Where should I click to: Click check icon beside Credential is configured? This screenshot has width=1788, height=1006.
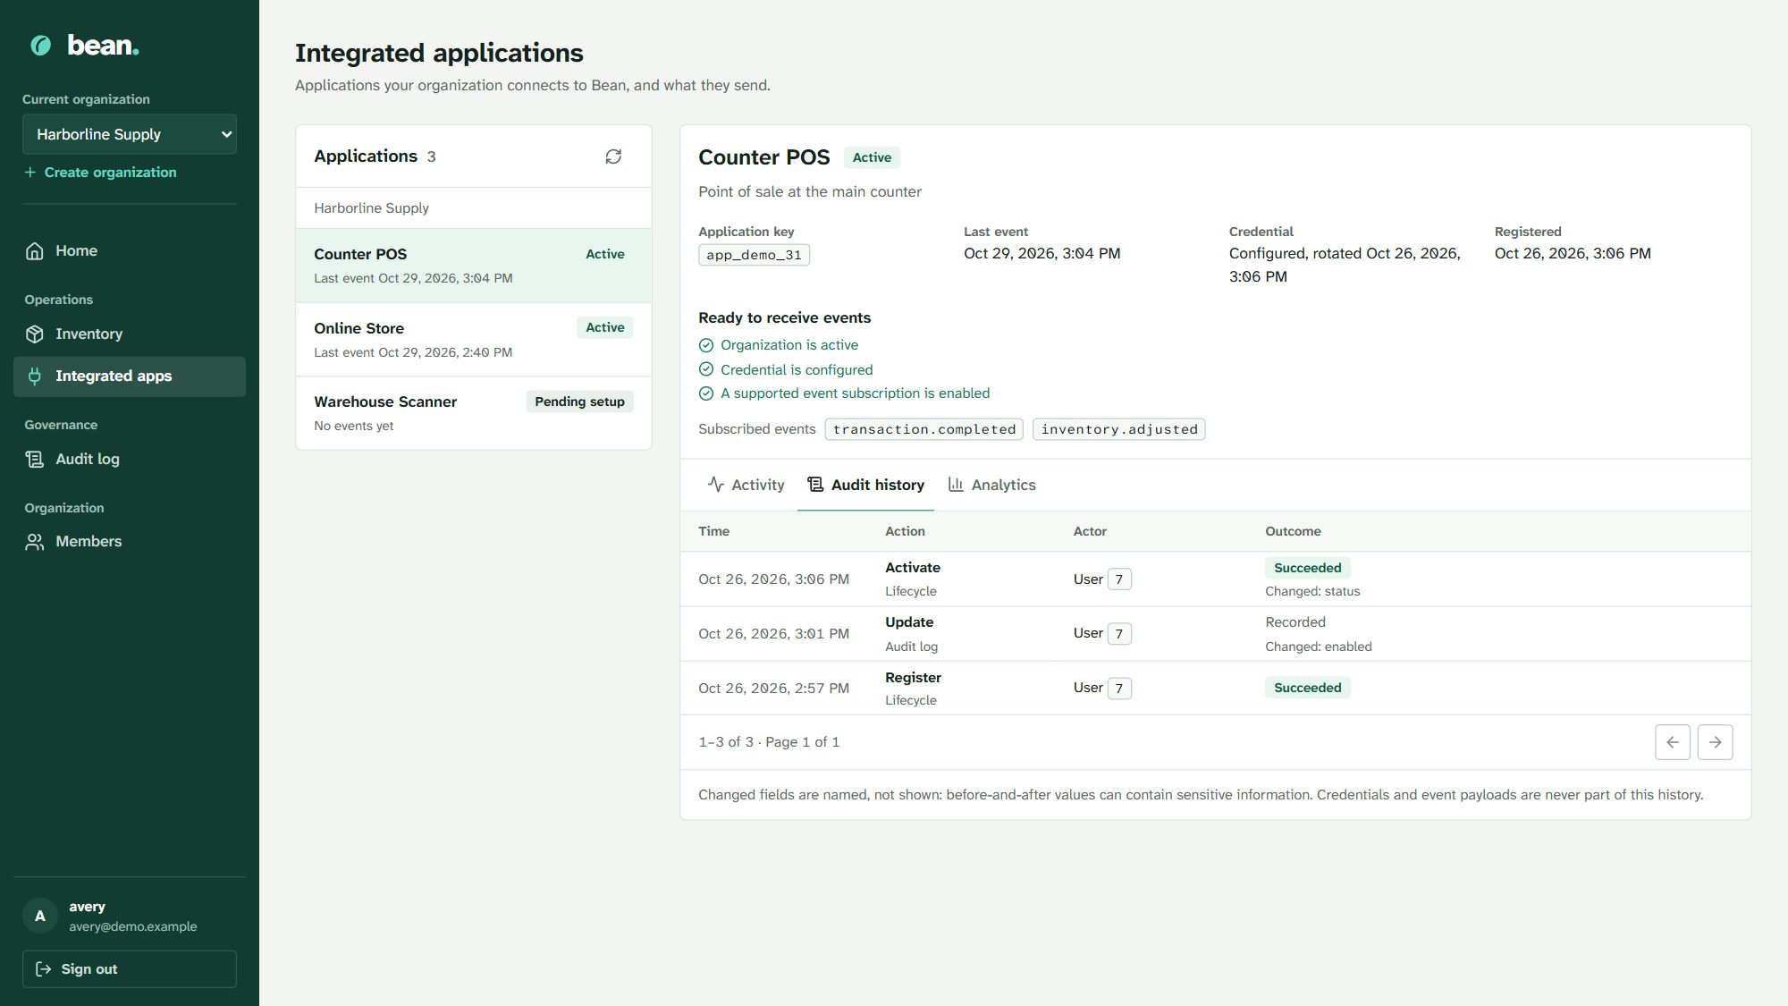coord(706,369)
